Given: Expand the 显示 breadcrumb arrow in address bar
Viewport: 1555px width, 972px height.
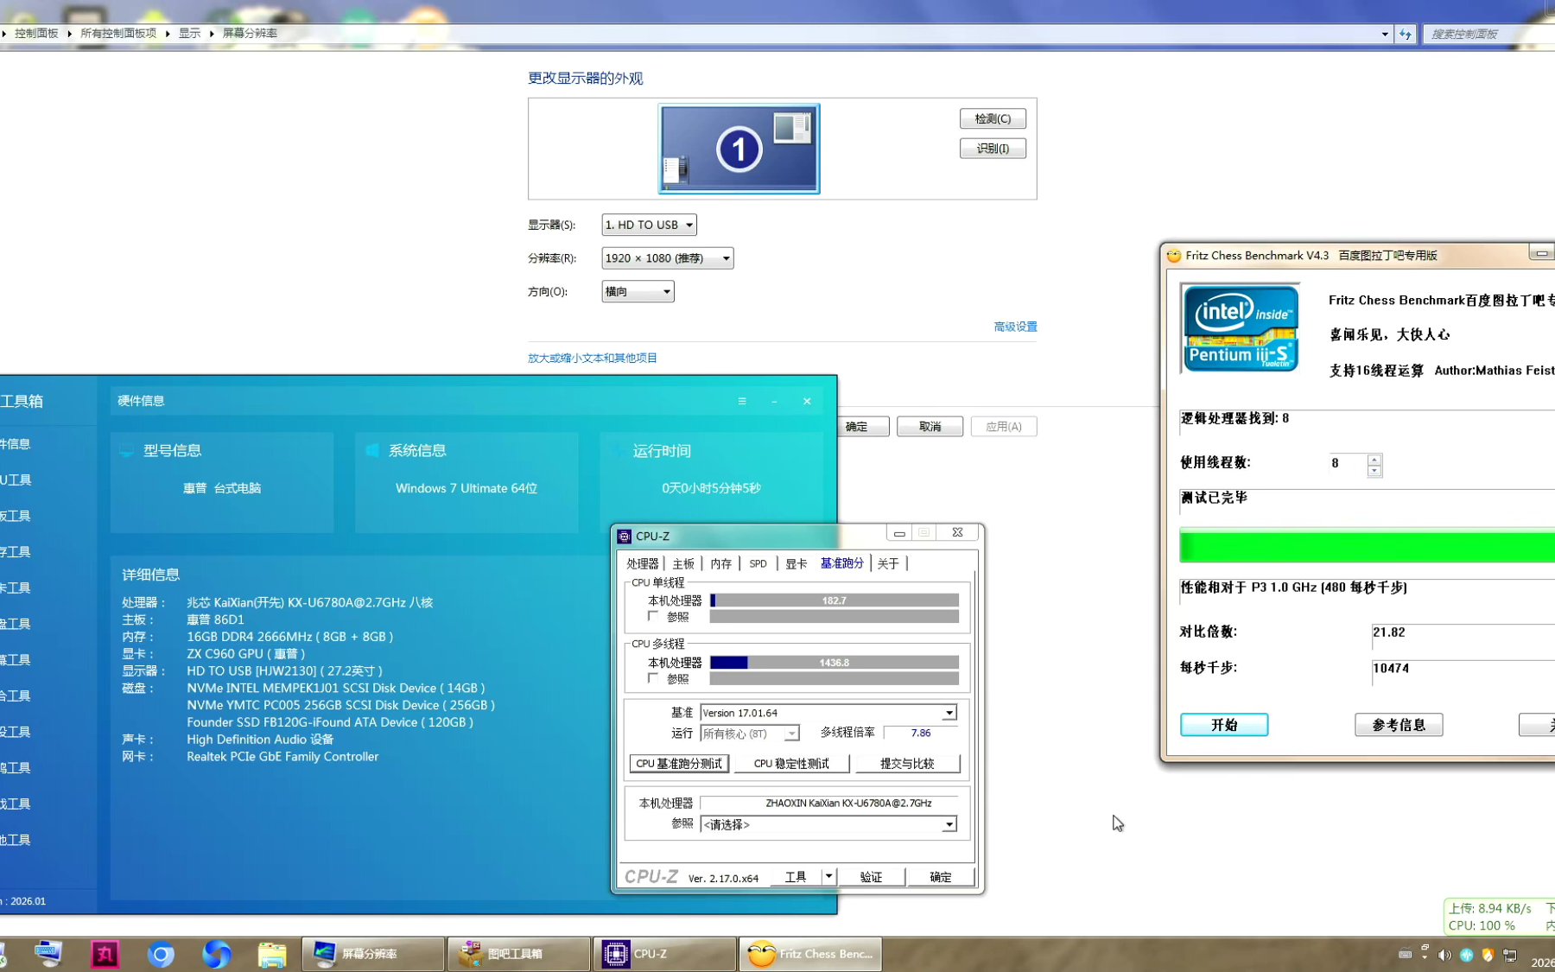Looking at the screenshot, I should tap(212, 34).
